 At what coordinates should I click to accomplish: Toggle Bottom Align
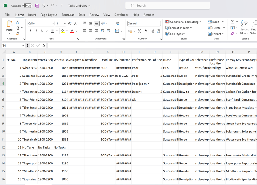pyautogui.click(x=97, y=24)
